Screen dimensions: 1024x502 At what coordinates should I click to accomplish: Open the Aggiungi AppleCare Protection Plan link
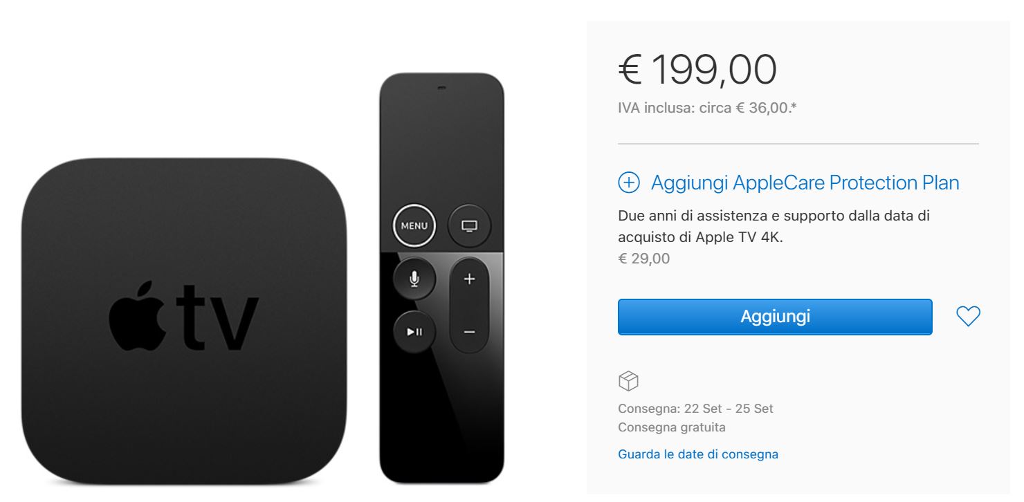805,183
